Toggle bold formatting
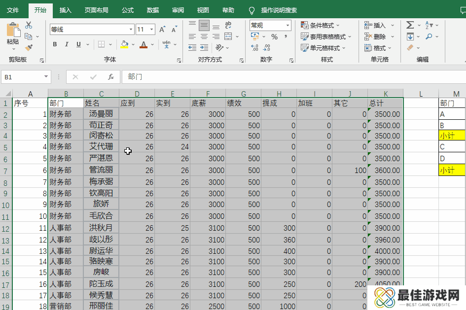The image size is (466, 310). pos(54,44)
